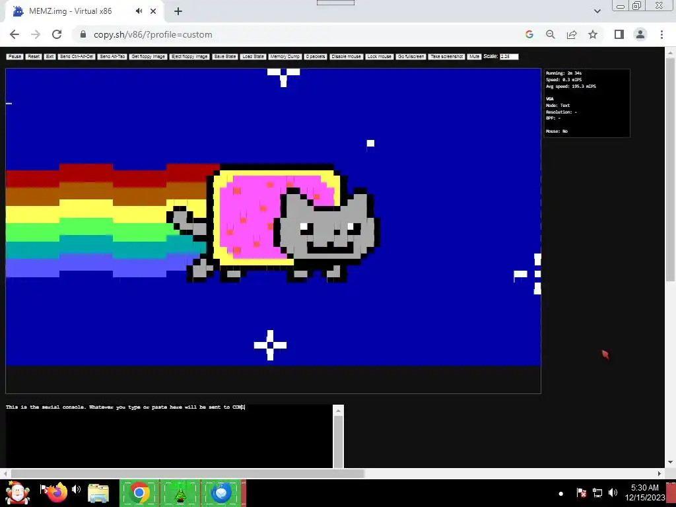This screenshot has width=676, height=507.
Task: Click the Christmas tree taskbar icon
Action: click(180, 492)
